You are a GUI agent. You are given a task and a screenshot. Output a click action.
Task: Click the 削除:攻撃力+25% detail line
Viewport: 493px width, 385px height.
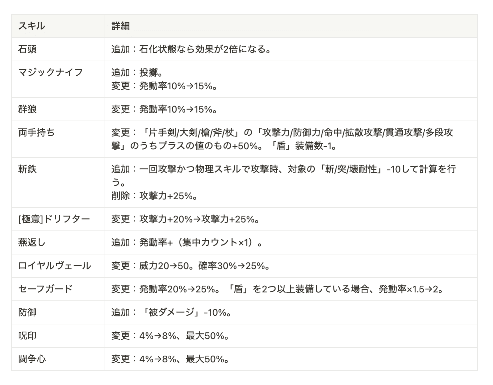coord(155,196)
